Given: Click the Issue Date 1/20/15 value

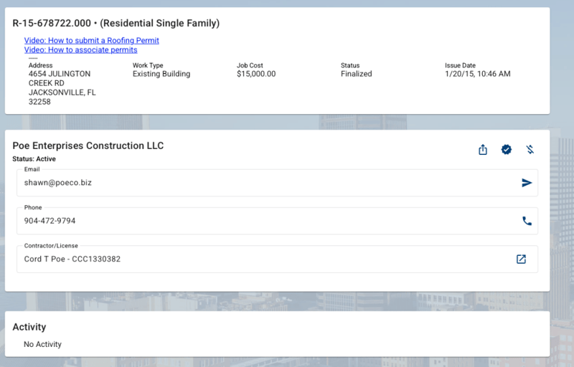Looking at the screenshot, I should point(477,74).
